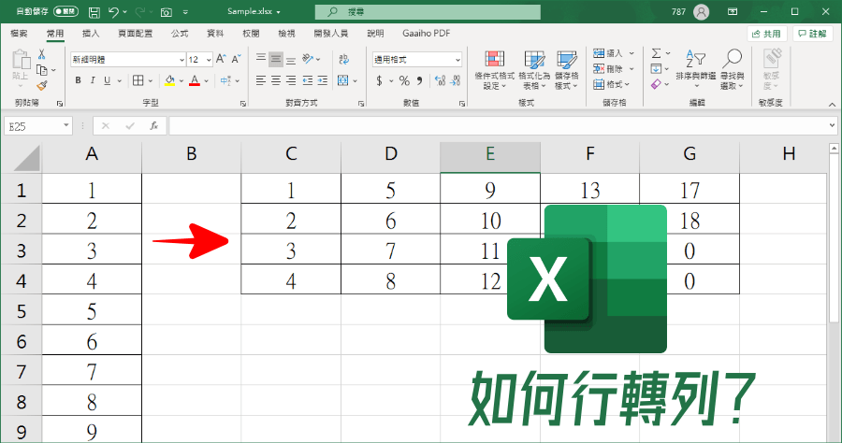
Task: Open Format as Table 格式化為表格
Action: click(534, 71)
